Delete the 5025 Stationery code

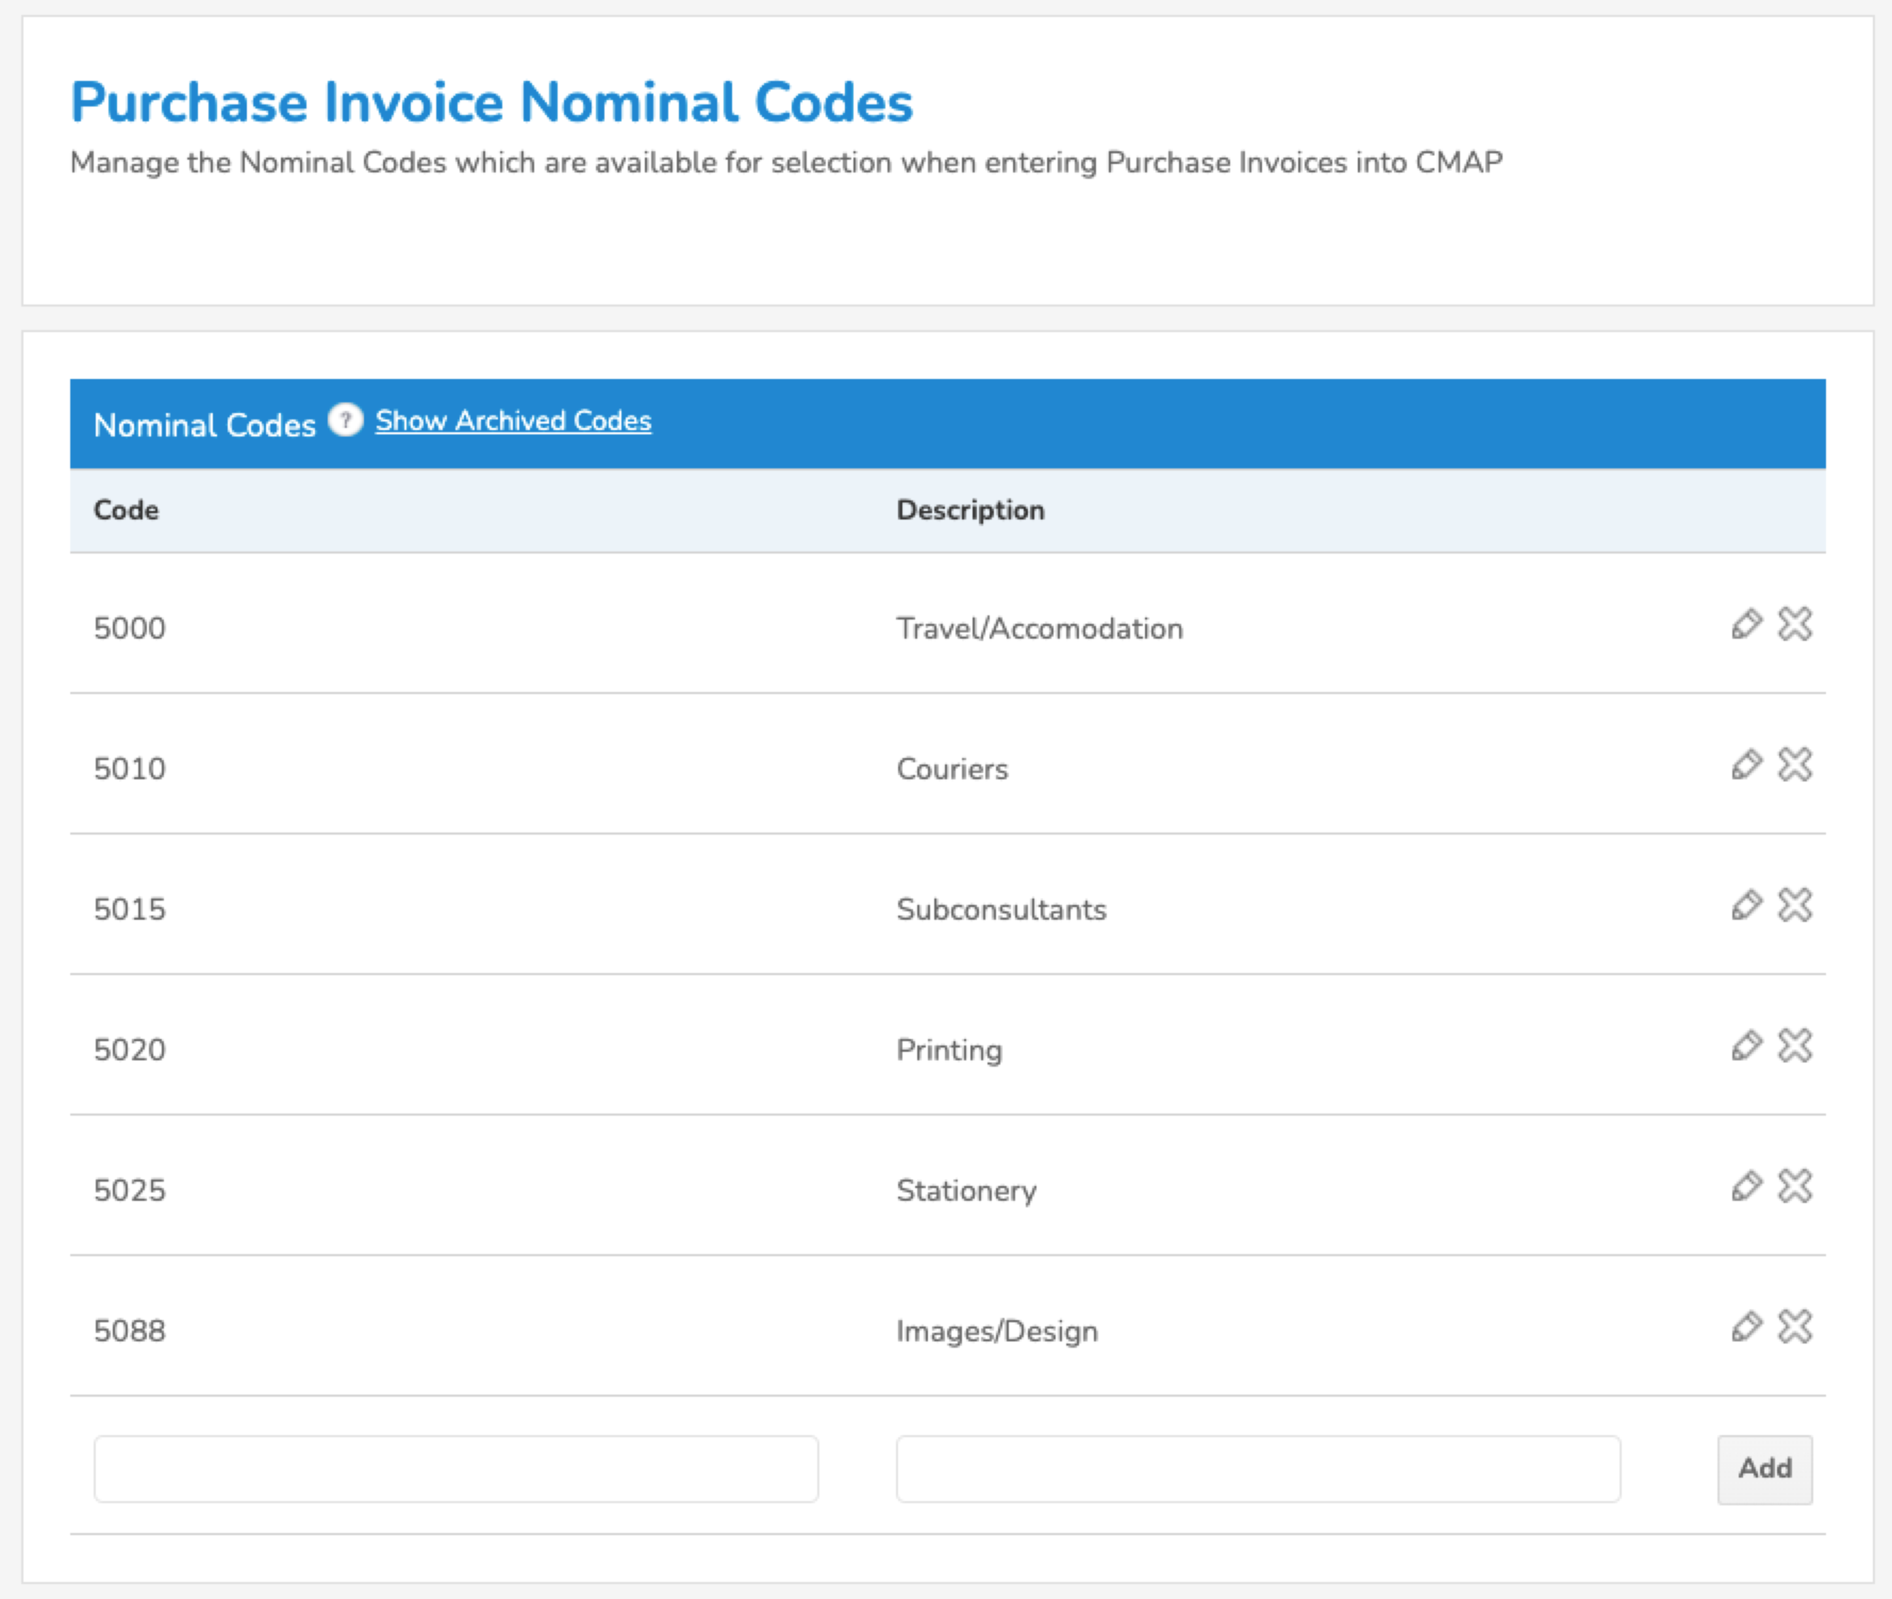(1794, 1187)
